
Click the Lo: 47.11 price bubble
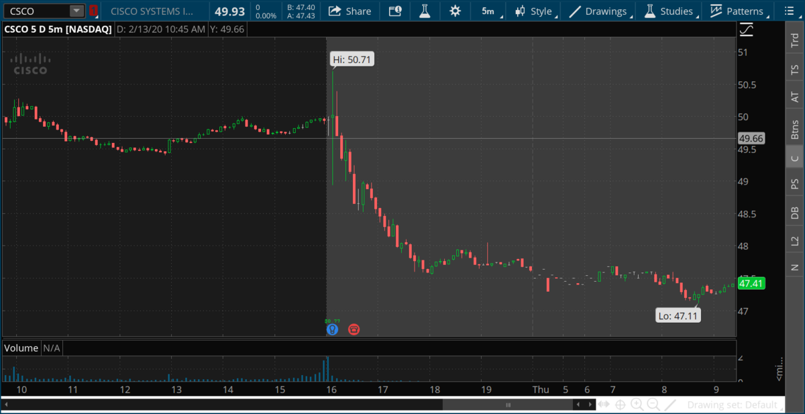pyautogui.click(x=678, y=315)
